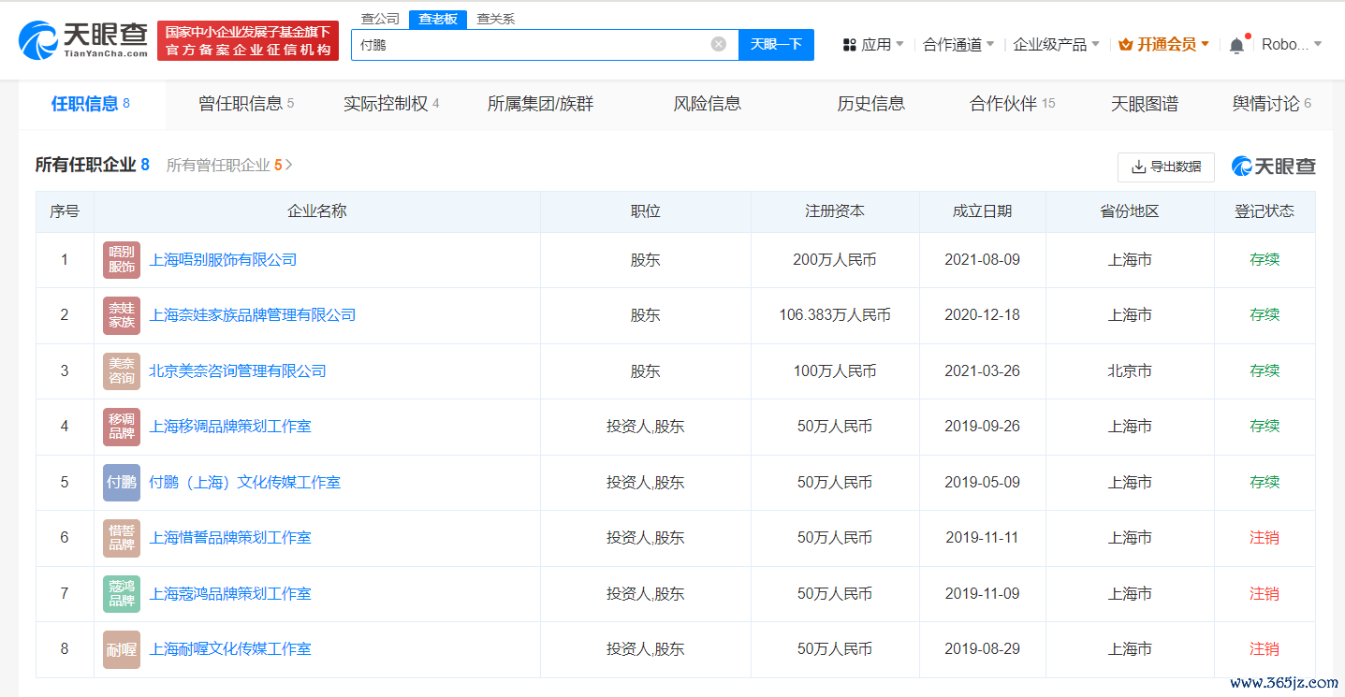
Task: Expand the 企业级产品 dropdown
Action: 1095,44
